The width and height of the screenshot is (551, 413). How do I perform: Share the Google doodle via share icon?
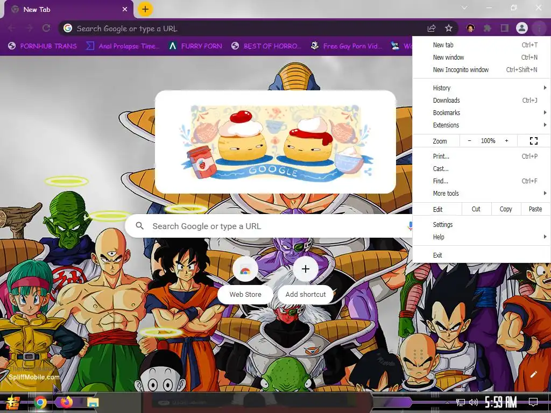(x=368, y=172)
